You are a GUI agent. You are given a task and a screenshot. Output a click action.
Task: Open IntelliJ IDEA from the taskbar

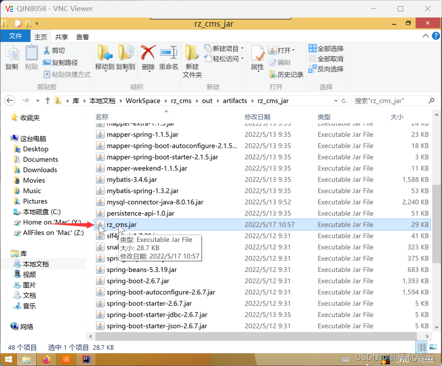click(86, 360)
